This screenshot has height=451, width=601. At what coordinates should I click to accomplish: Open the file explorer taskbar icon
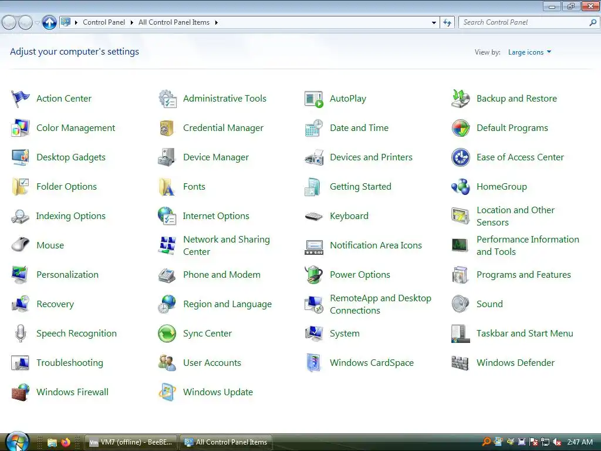[x=52, y=442]
